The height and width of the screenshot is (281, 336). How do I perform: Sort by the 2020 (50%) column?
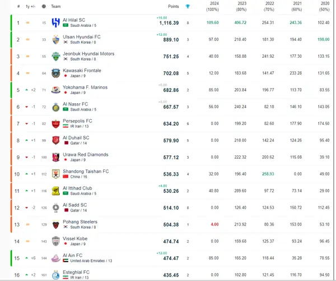coord(324,7)
